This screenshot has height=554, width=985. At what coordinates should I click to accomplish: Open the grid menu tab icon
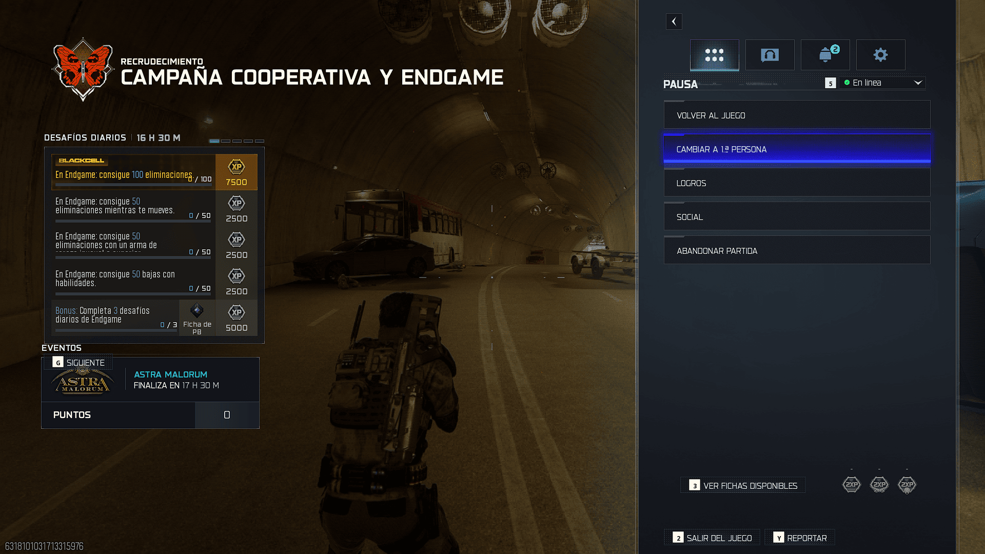714,55
